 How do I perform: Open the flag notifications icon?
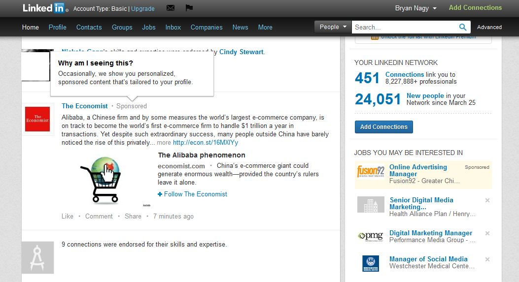pyautogui.click(x=189, y=8)
